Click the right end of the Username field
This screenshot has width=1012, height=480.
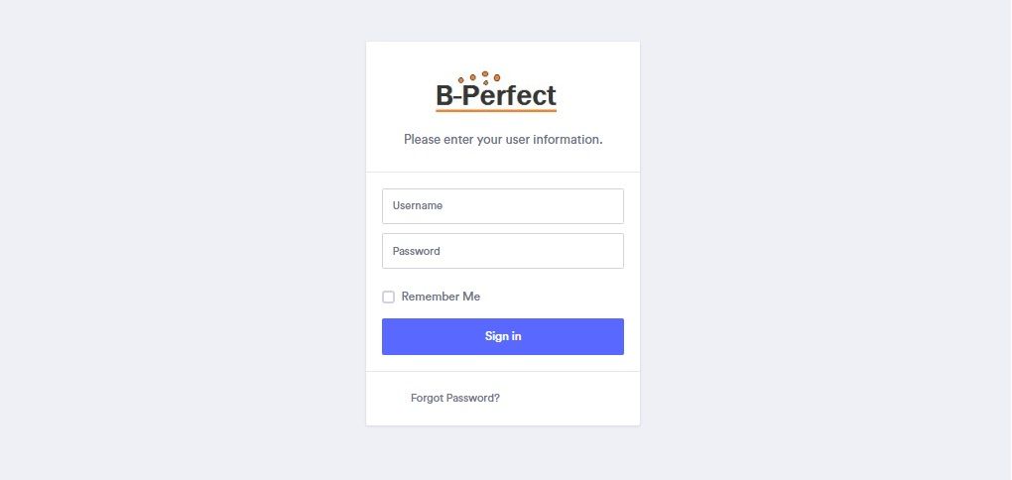610,206
